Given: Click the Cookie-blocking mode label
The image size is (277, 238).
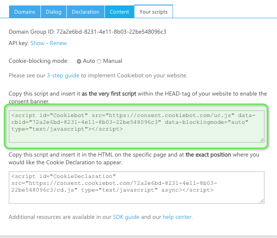Looking at the screenshot, I should coord(39,61).
